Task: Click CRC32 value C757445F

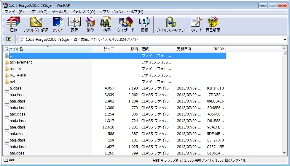Action: click(216, 147)
